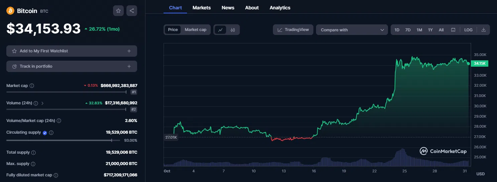Show Volume/Market cap info icon

pos(59,121)
